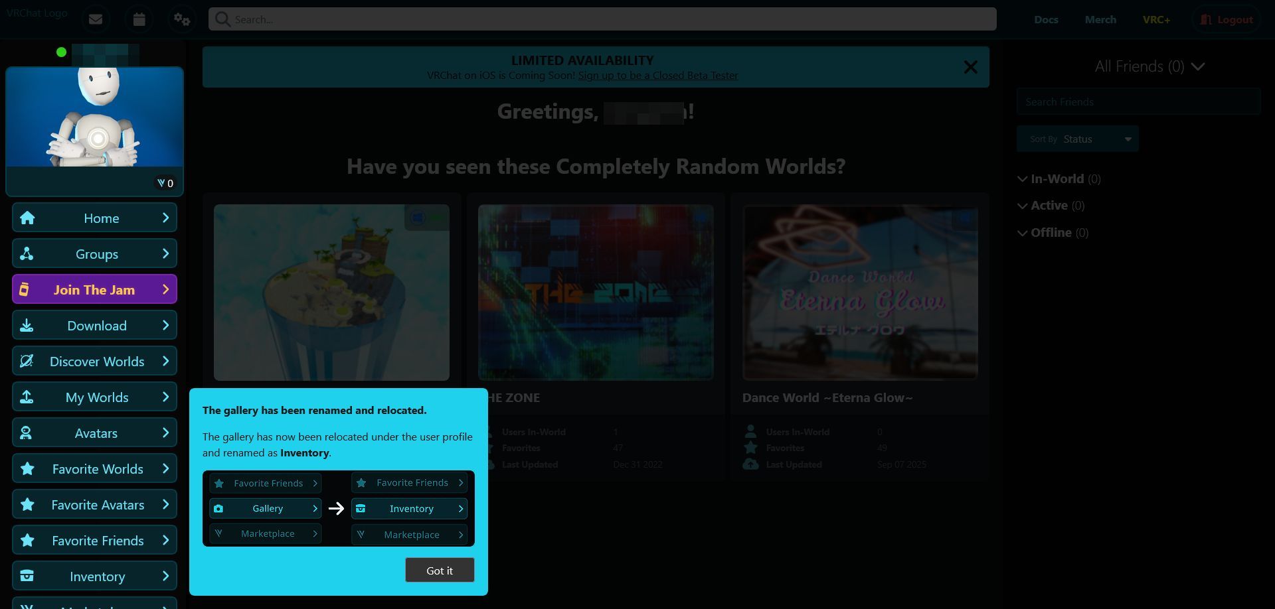1275x609 pixels.
Task: Open the messages envelope icon
Action: [x=96, y=19]
